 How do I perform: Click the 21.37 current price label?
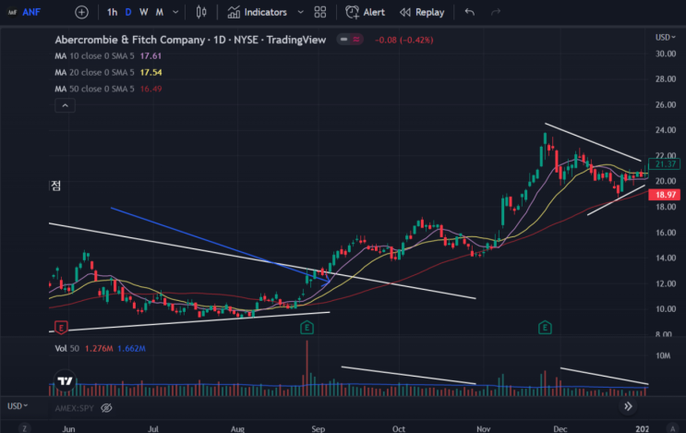pos(664,164)
